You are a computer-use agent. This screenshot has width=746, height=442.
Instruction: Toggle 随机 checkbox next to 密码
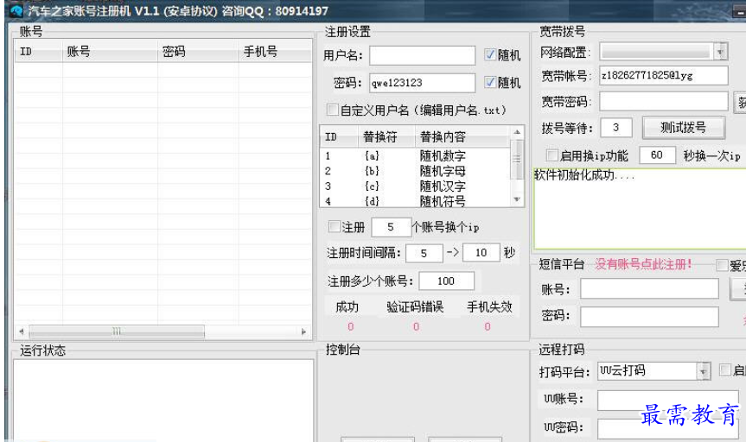490,82
